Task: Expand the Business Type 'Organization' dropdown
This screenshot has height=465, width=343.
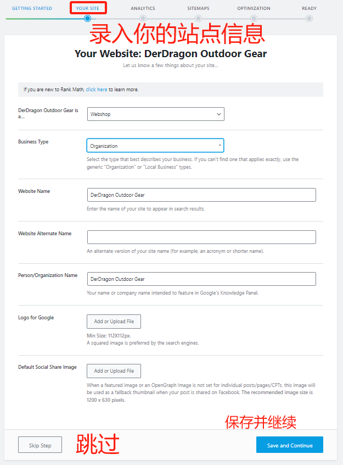Action: click(x=155, y=146)
